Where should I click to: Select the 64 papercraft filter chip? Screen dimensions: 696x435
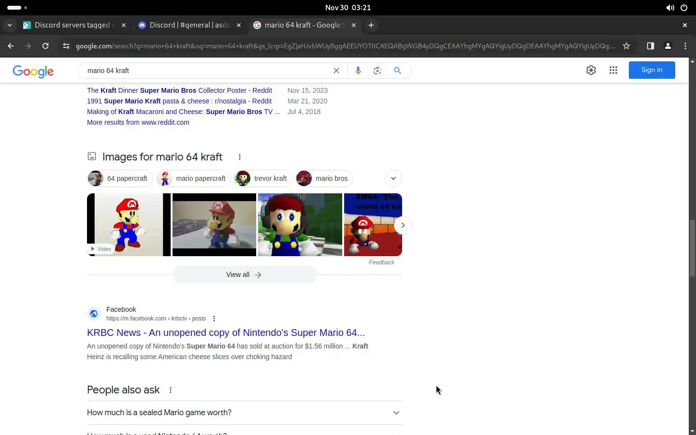(120, 178)
